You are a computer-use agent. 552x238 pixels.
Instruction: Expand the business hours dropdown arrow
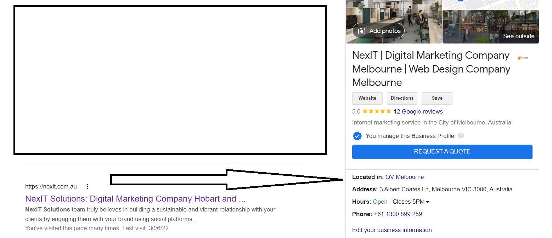[x=428, y=202]
